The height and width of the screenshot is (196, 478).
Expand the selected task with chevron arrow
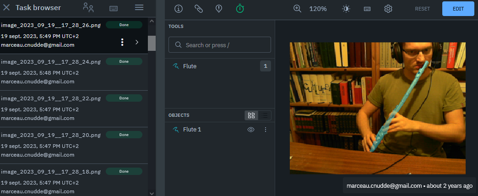(x=137, y=42)
